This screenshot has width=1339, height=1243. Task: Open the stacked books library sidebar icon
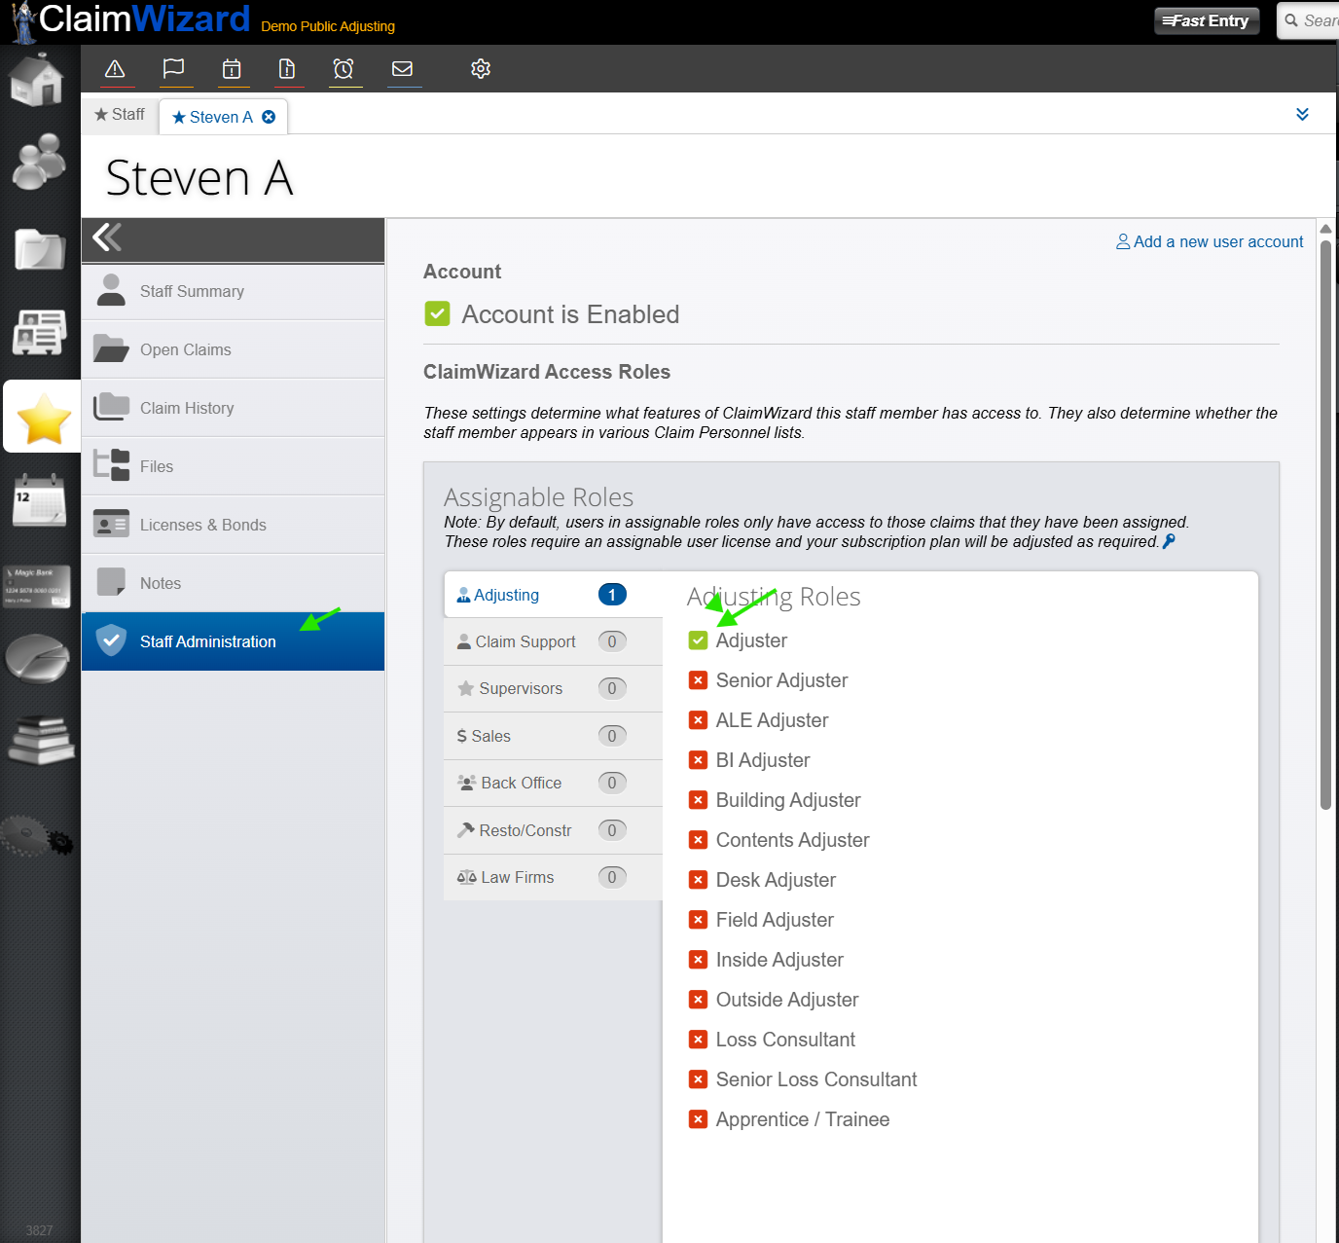click(x=40, y=740)
